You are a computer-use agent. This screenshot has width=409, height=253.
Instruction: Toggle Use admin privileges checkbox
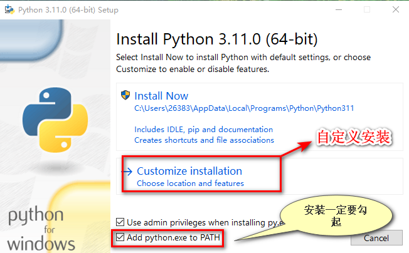120,222
